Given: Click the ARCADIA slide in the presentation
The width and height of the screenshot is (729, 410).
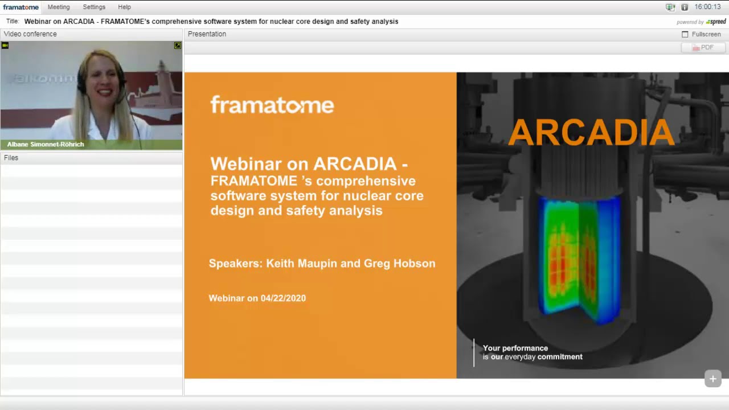Looking at the screenshot, I should pyautogui.click(x=456, y=225).
